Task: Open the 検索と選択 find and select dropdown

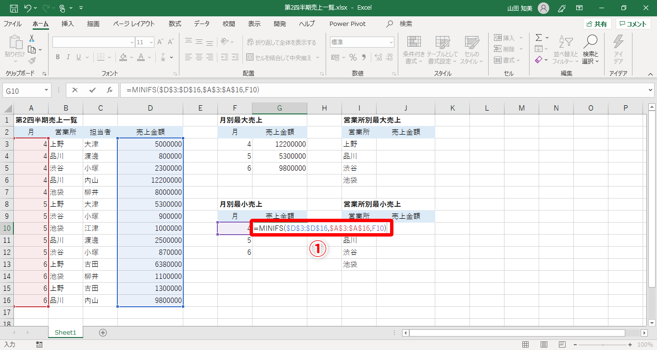Action: click(590, 50)
